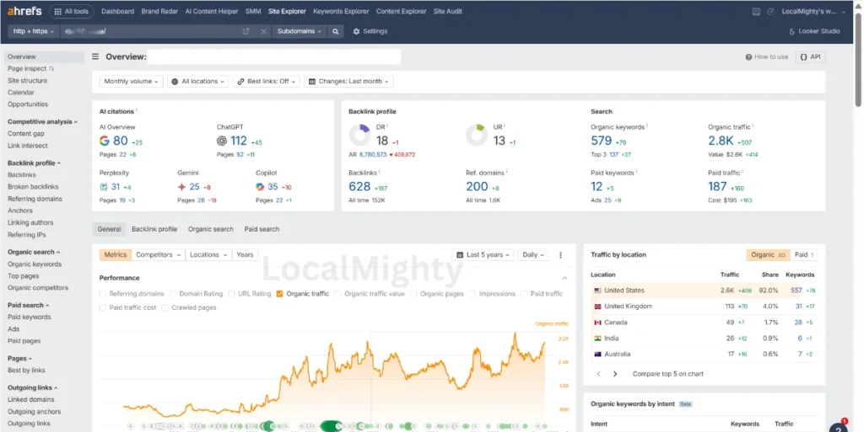Click the Gemini sparkle icon
The image size is (864, 432).
(x=182, y=187)
